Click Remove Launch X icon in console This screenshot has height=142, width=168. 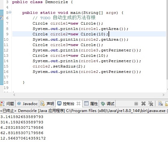coord(143,104)
